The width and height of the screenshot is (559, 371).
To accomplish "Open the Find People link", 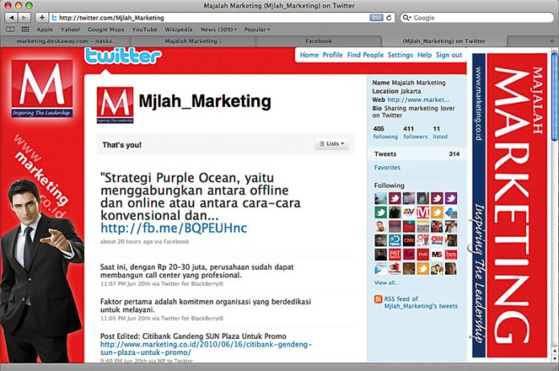I will (x=365, y=55).
